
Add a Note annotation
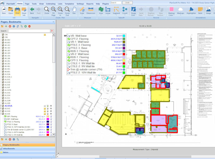[x=200, y=9]
